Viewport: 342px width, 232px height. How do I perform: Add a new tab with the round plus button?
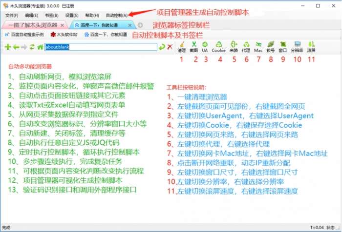coord(140,25)
